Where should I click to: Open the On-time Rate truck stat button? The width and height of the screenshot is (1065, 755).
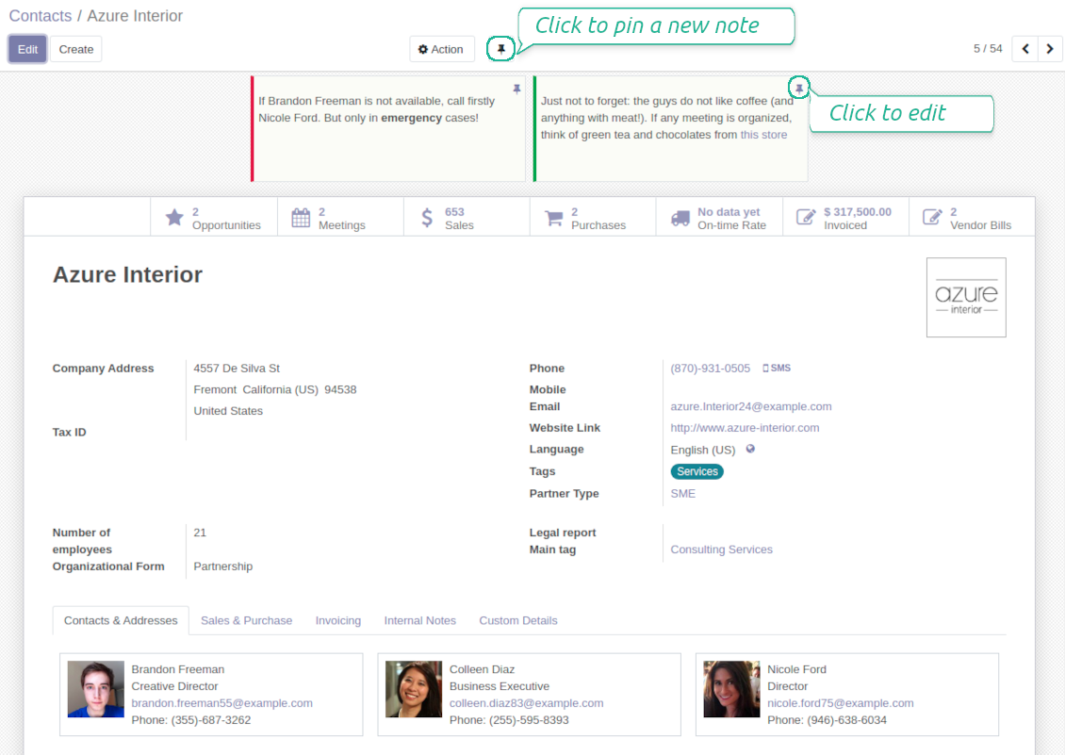pos(719,218)
